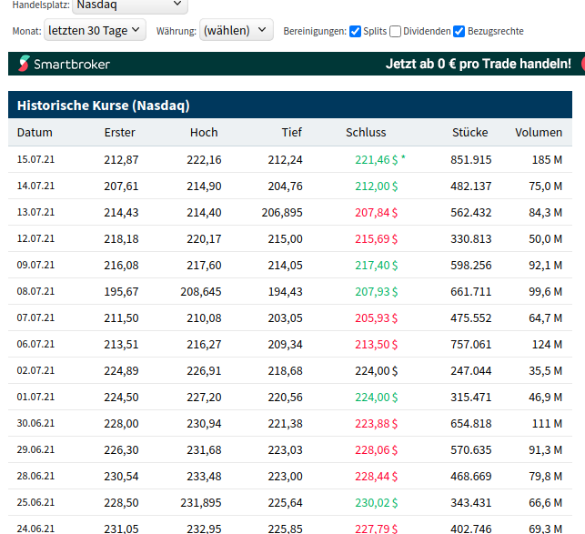This screenshot has width=585, height=534.
Task: Click the Historische Kurse (Nasdaq) table title
Action: point(103,106)
